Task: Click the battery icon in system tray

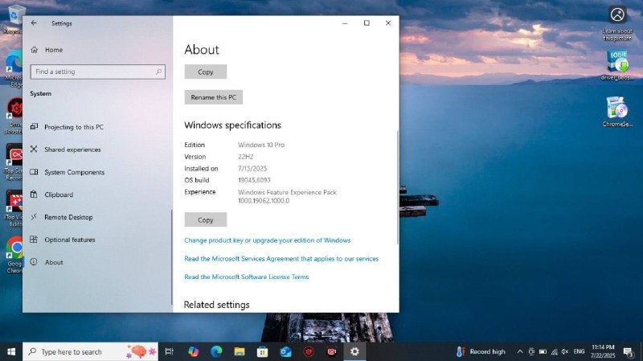Action: (543, 351)
